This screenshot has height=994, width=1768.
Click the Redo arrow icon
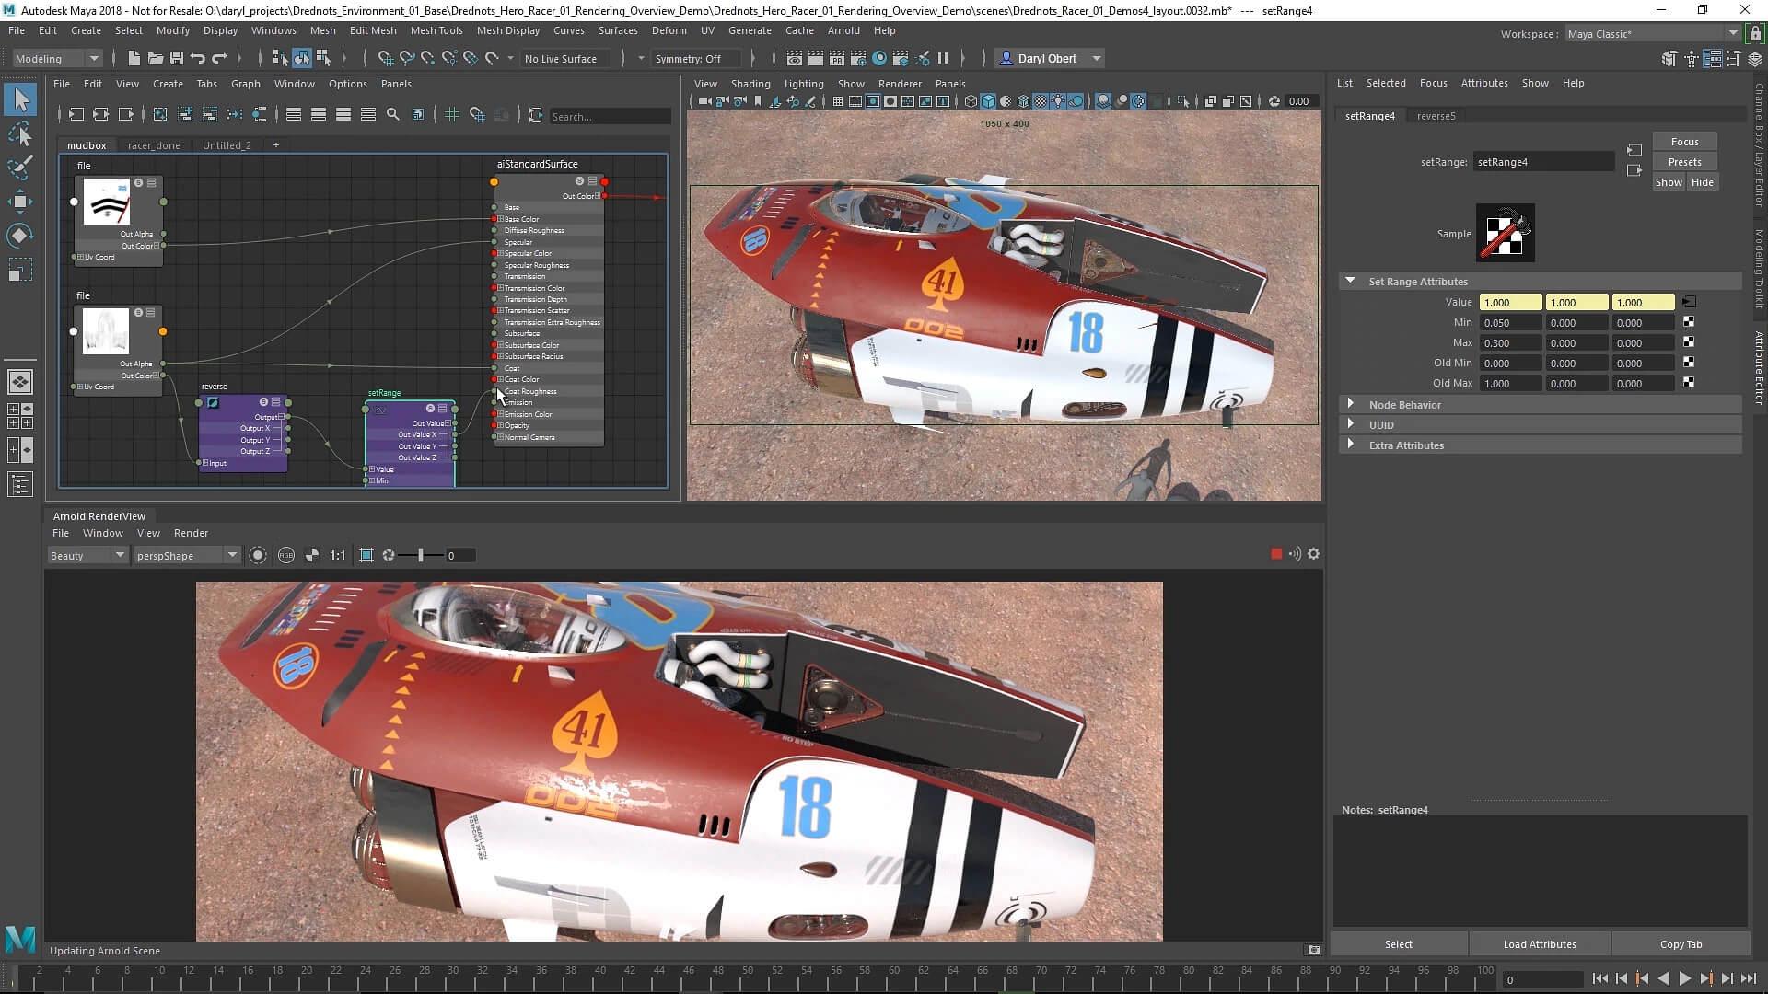218,58
